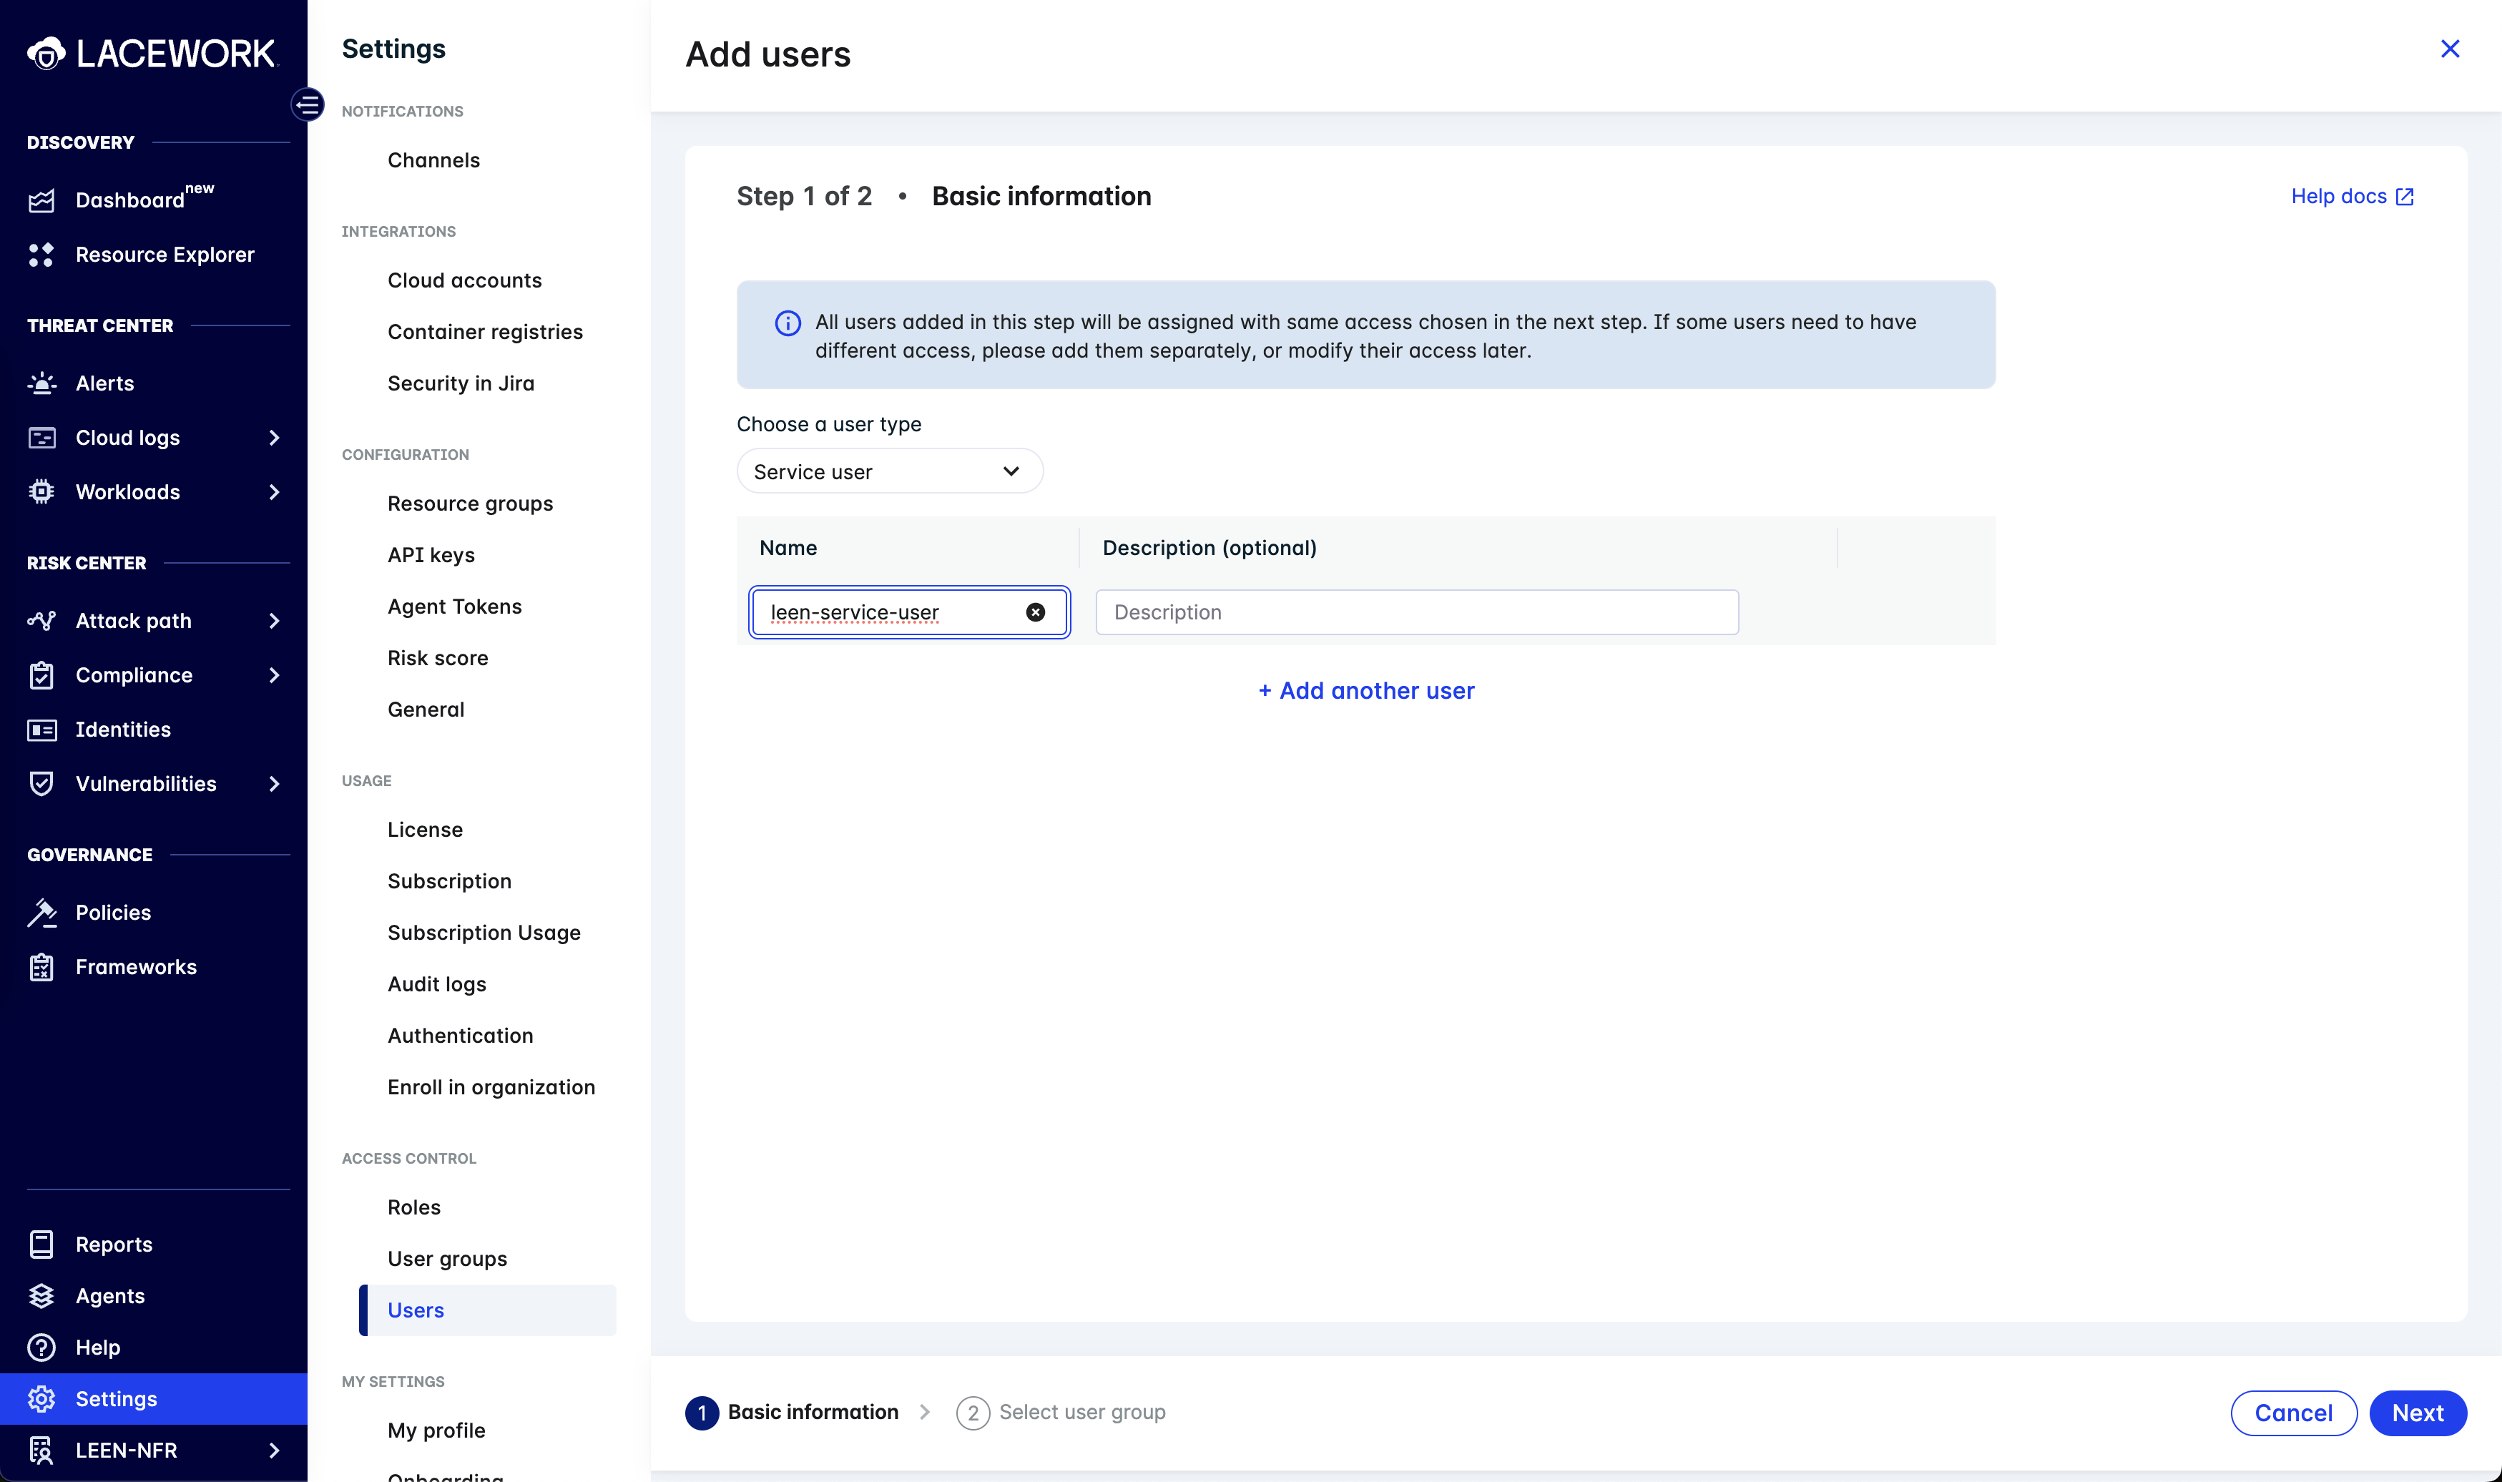This screenshot has width=2502, height=1482.
Task: Click the Policies gavel icon
Action: pos(42,913)
